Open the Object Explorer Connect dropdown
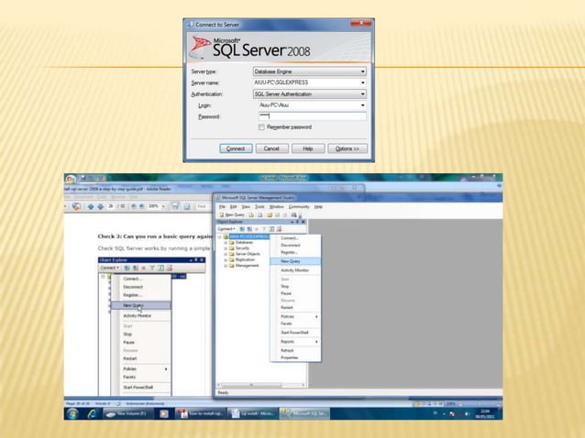Viewport: 585px width, 438px height. [226, 229]
